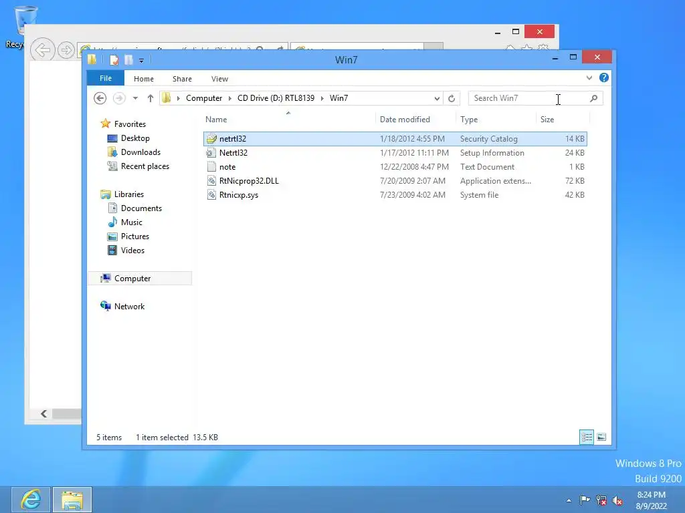Open Downloads in Favorites
Screen dimensions: 685x513
[x=134, y=152]
